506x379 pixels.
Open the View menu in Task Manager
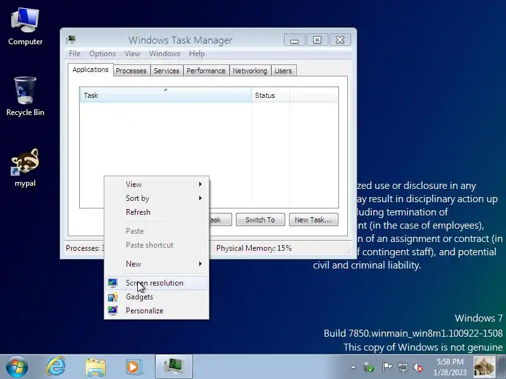[132, 54]
